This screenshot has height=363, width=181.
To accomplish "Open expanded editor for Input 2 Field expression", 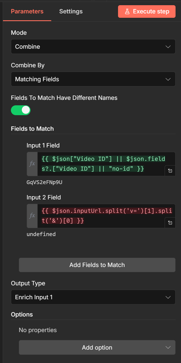I will point(170,223).
